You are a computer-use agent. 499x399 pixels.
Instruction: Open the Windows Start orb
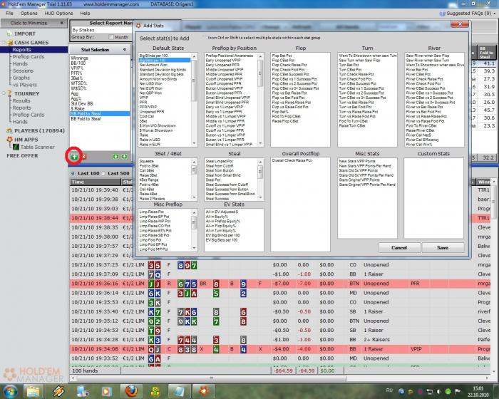point(11,391)
